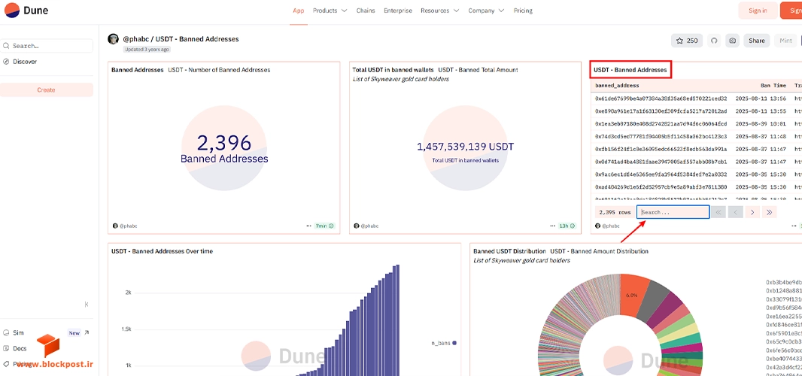
Task: Collapse the sidebar with arrow icon
Action: pos(87,305)
